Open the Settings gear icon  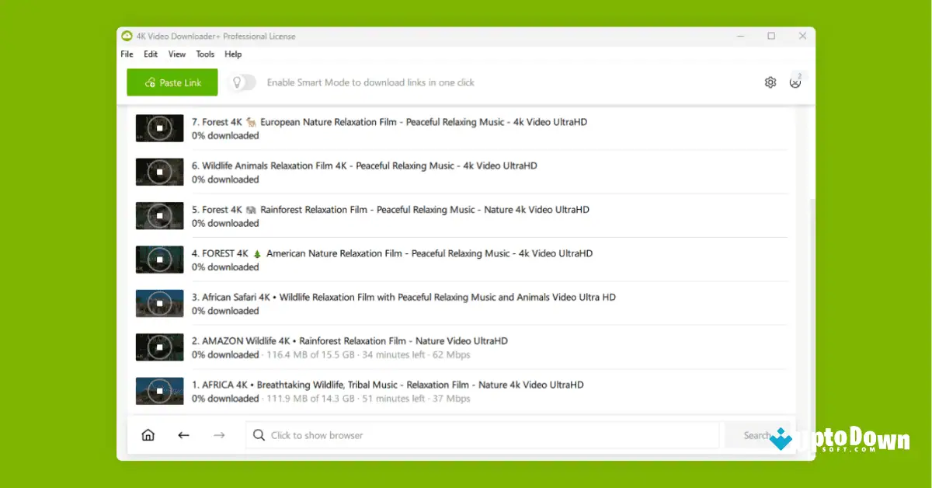pyautogui.click(x=770, y=82)
